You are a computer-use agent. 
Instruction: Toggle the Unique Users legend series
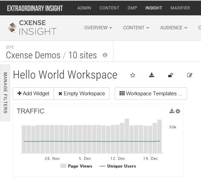(x=118, y=166)
